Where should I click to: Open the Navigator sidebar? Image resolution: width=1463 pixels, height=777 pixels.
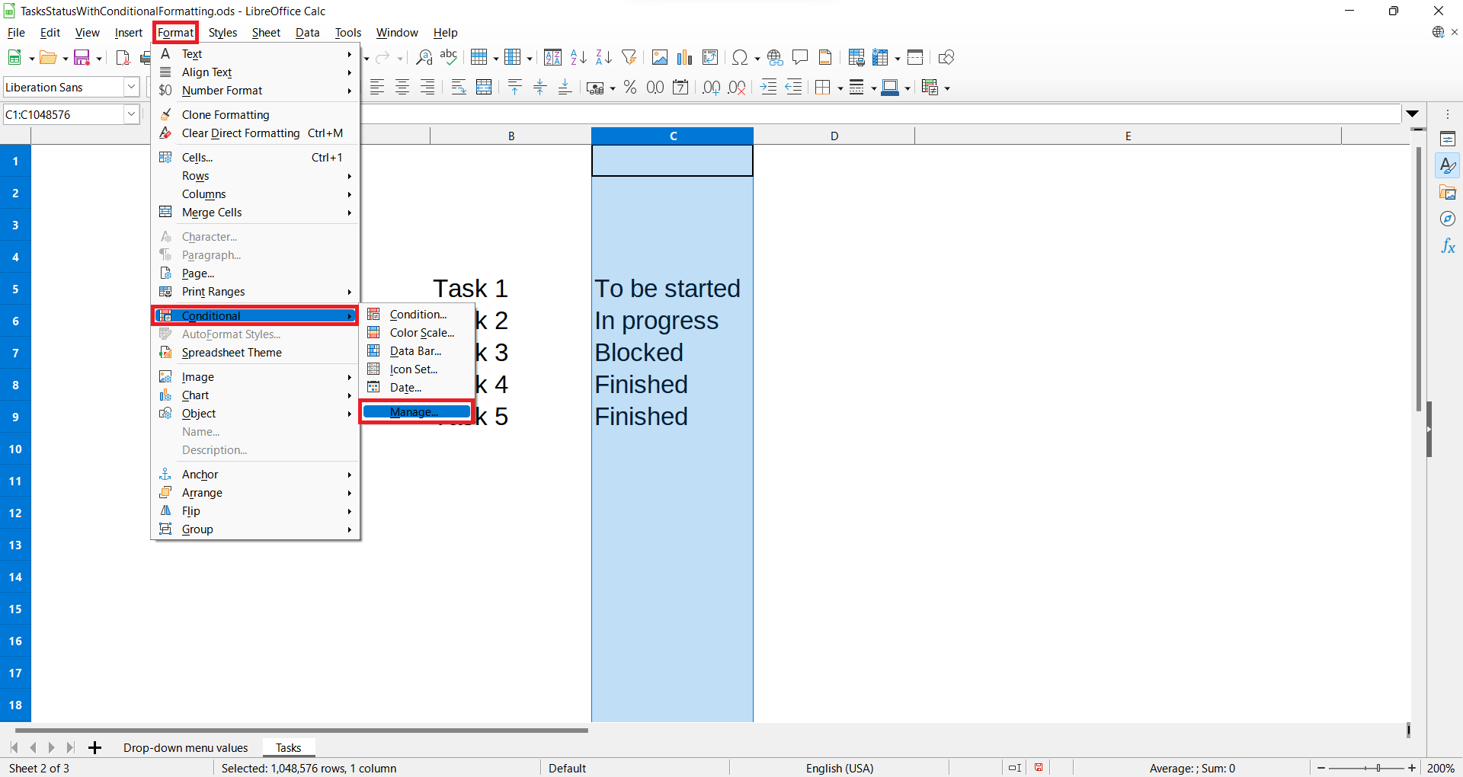point(1449,219)
